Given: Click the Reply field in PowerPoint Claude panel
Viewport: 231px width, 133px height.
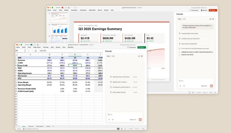Looking at the screenshot, I should click(195, 81).
